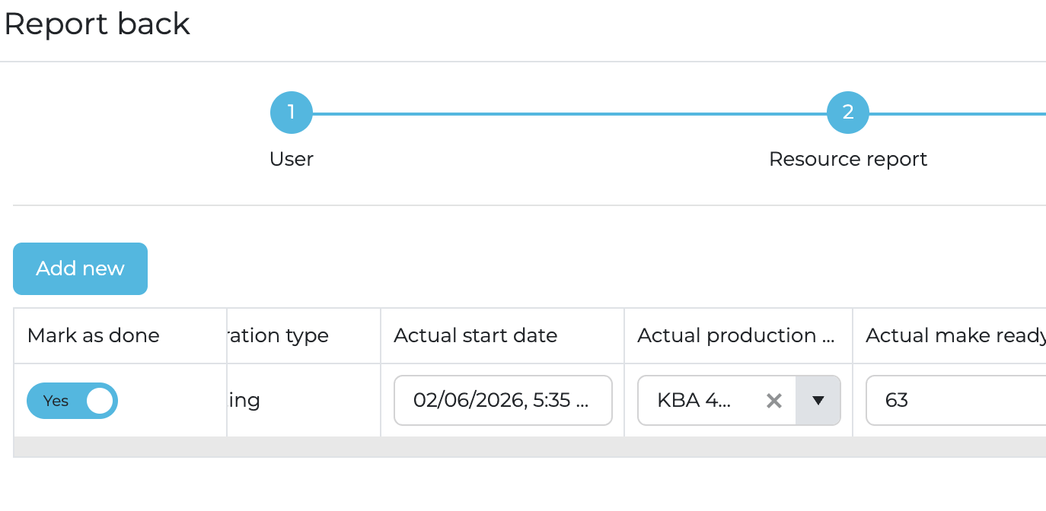The width and height of the screenshot is (1046, 511).
Task: Click the step 2 circle icon
Action: pyautogui.click(x=847, y=113)
